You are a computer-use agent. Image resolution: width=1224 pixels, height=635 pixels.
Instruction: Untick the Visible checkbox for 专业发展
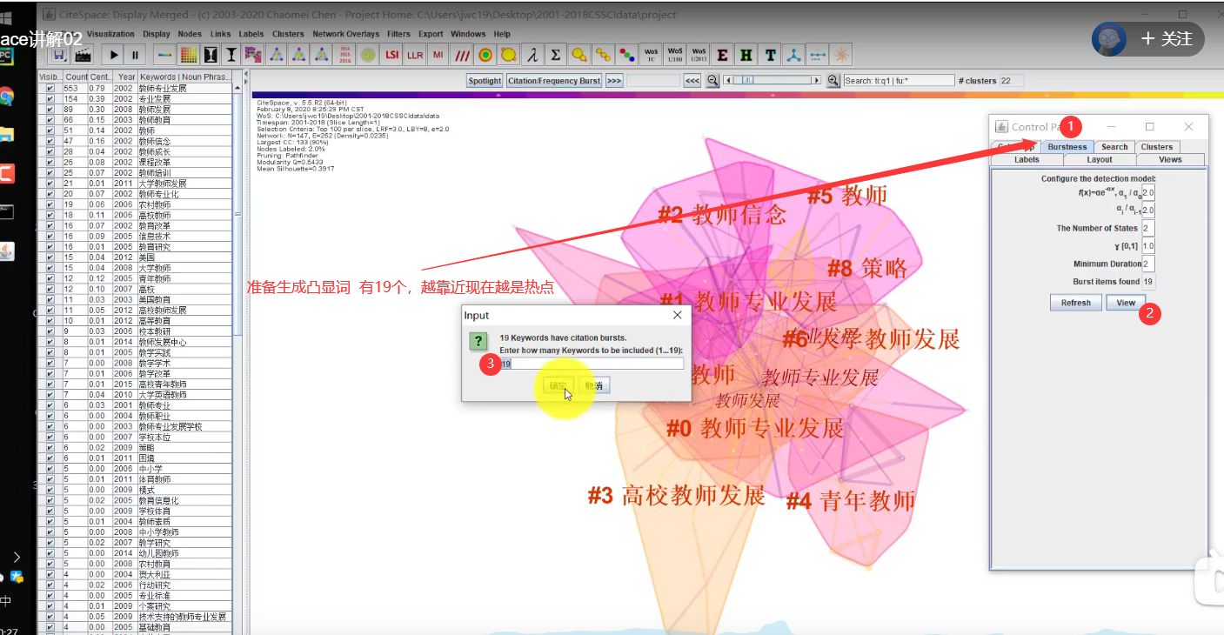[50, 99]
